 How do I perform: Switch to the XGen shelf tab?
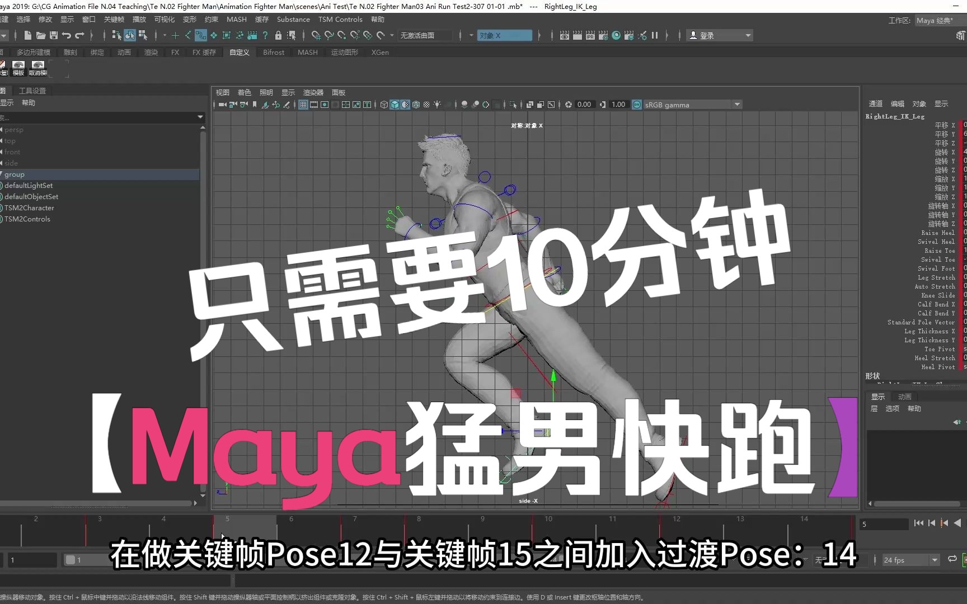[380, 52]
